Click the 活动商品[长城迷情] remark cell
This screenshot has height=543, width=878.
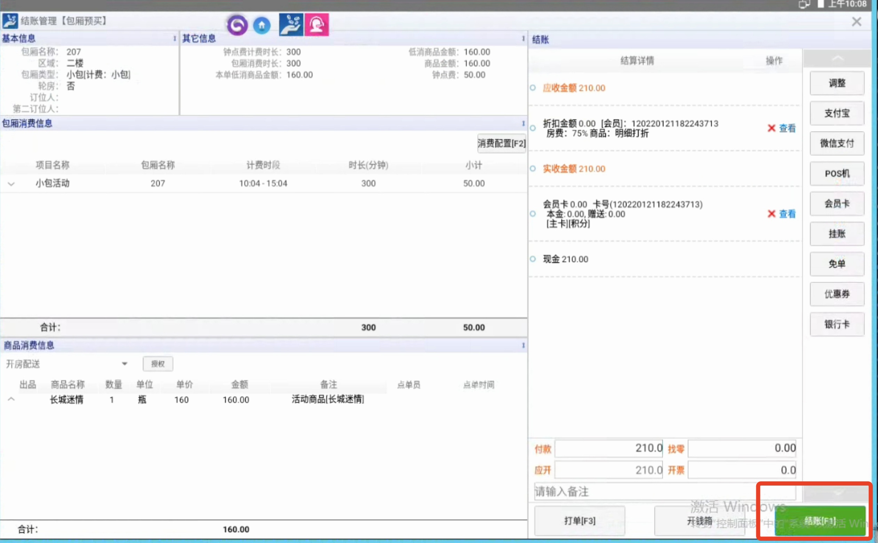328,399
